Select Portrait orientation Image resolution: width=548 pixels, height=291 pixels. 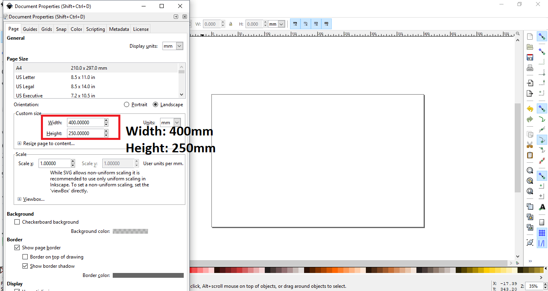(136, 105)
